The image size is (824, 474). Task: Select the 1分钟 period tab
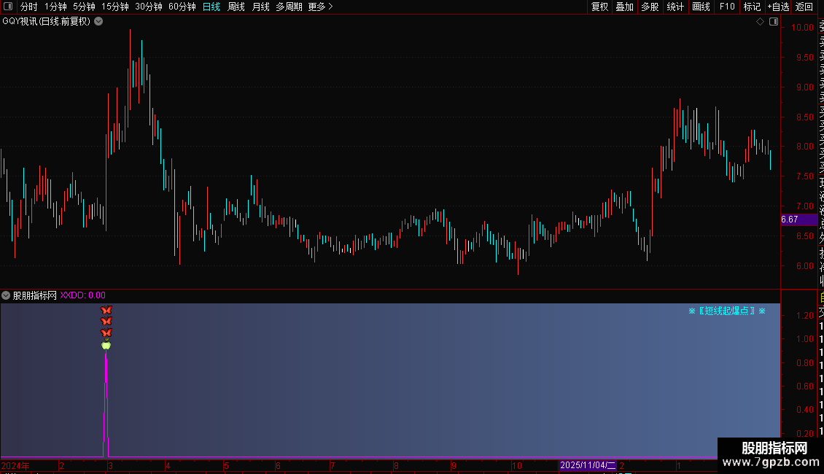55,7
